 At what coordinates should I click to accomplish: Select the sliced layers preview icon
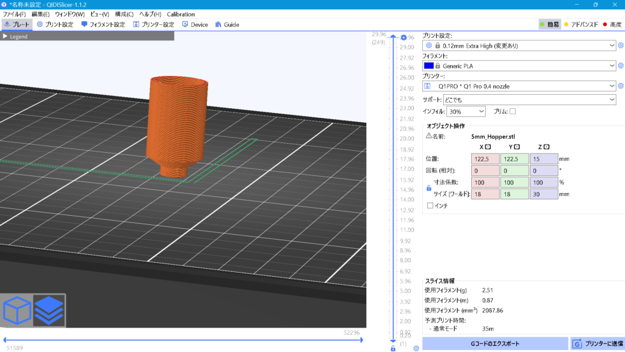tap(48, 310)
